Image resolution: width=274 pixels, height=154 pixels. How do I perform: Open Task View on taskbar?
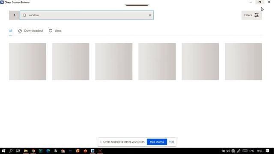coord(18,151)
